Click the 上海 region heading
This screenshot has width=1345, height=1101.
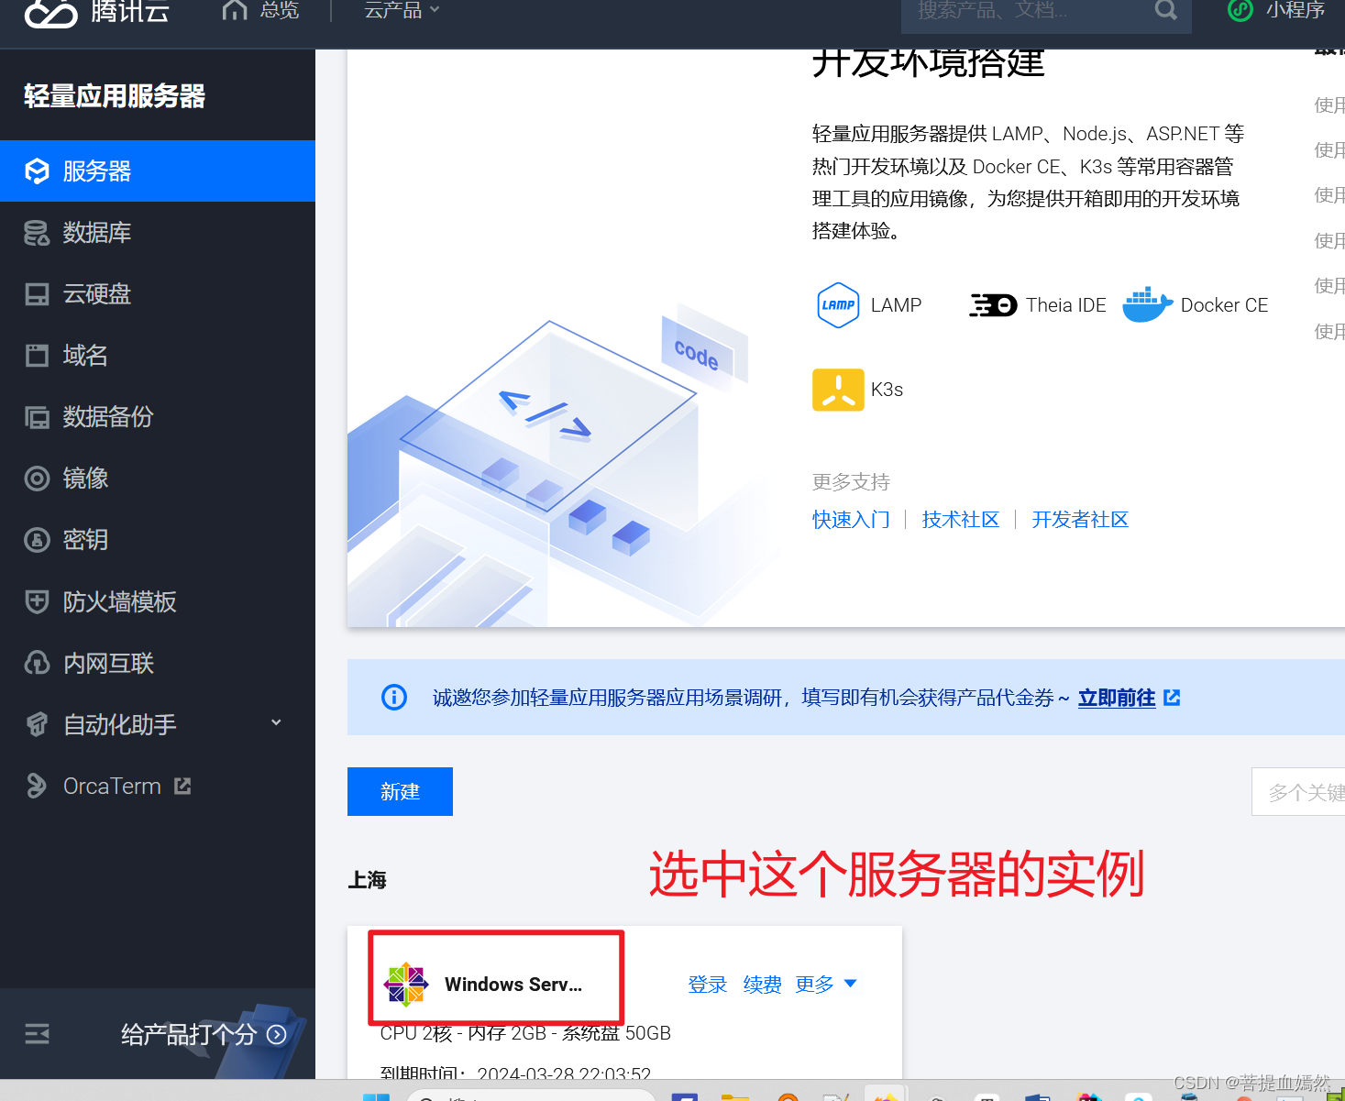coord(368,880)
